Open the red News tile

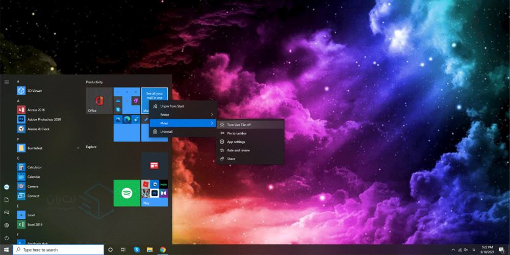[155, 165]
